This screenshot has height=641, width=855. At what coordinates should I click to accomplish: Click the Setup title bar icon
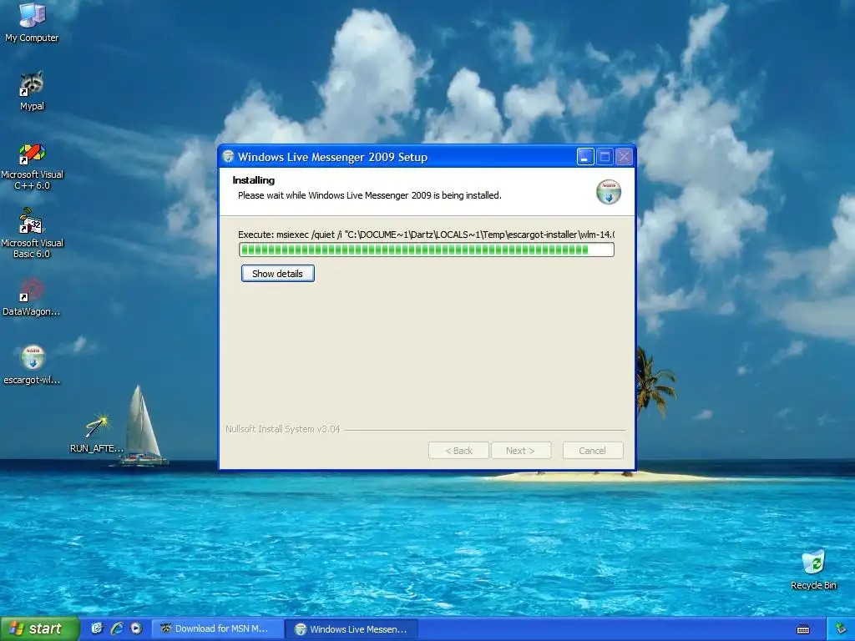coord(229,156)
